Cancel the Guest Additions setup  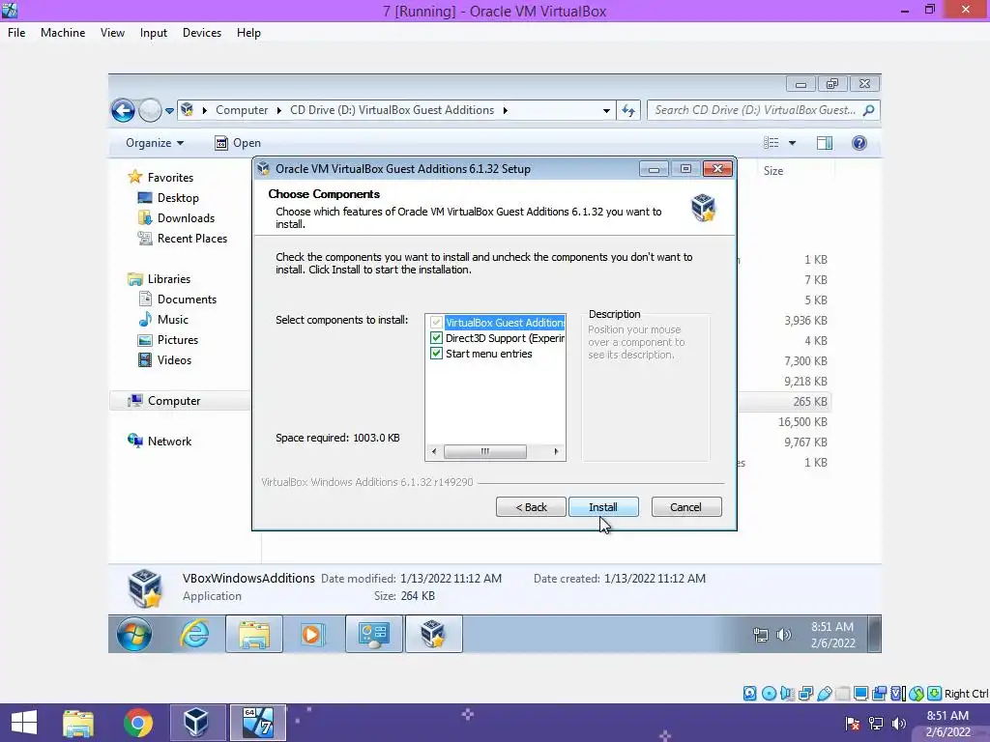[x=685, y=506]
